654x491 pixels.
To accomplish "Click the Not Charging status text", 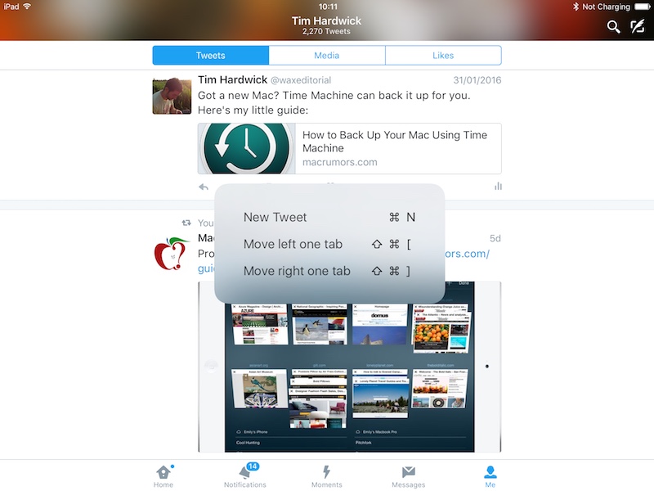I will (606, 7).
